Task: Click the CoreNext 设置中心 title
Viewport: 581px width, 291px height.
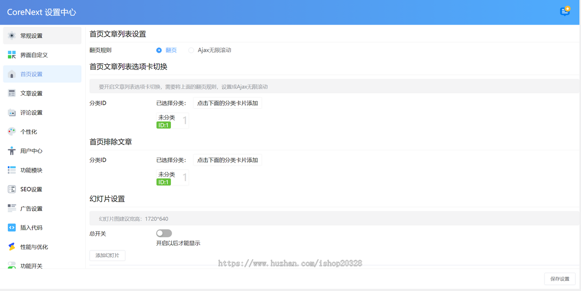Action: [42, 13]
